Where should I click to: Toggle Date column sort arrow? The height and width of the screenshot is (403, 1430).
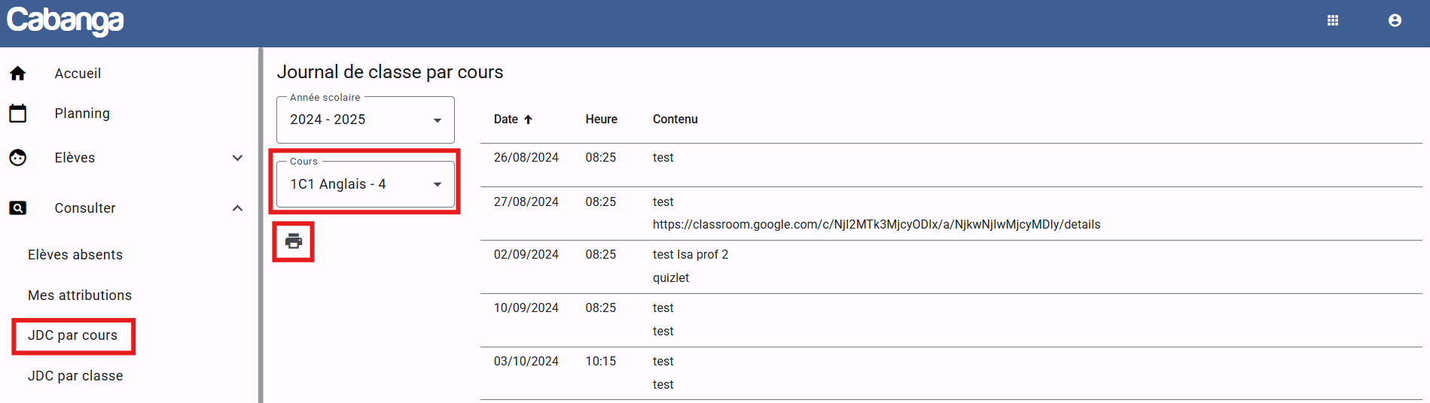point(529,120)
